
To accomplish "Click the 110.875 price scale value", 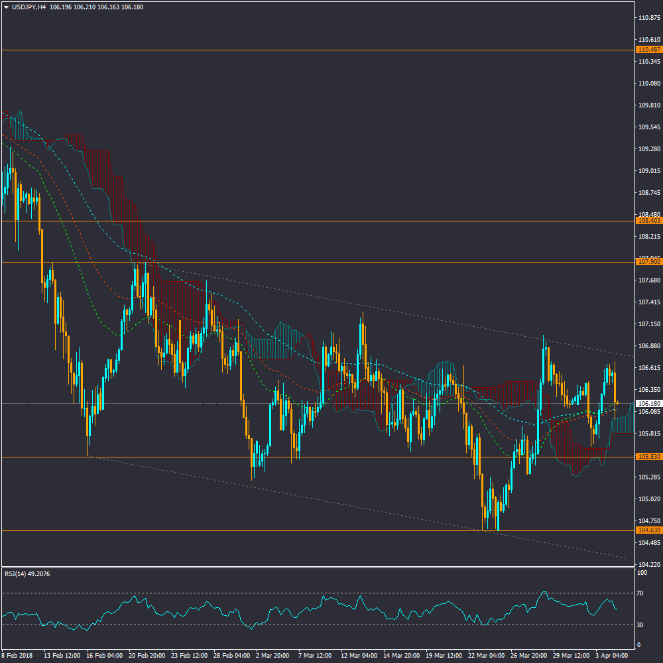I will coord(648,18).
